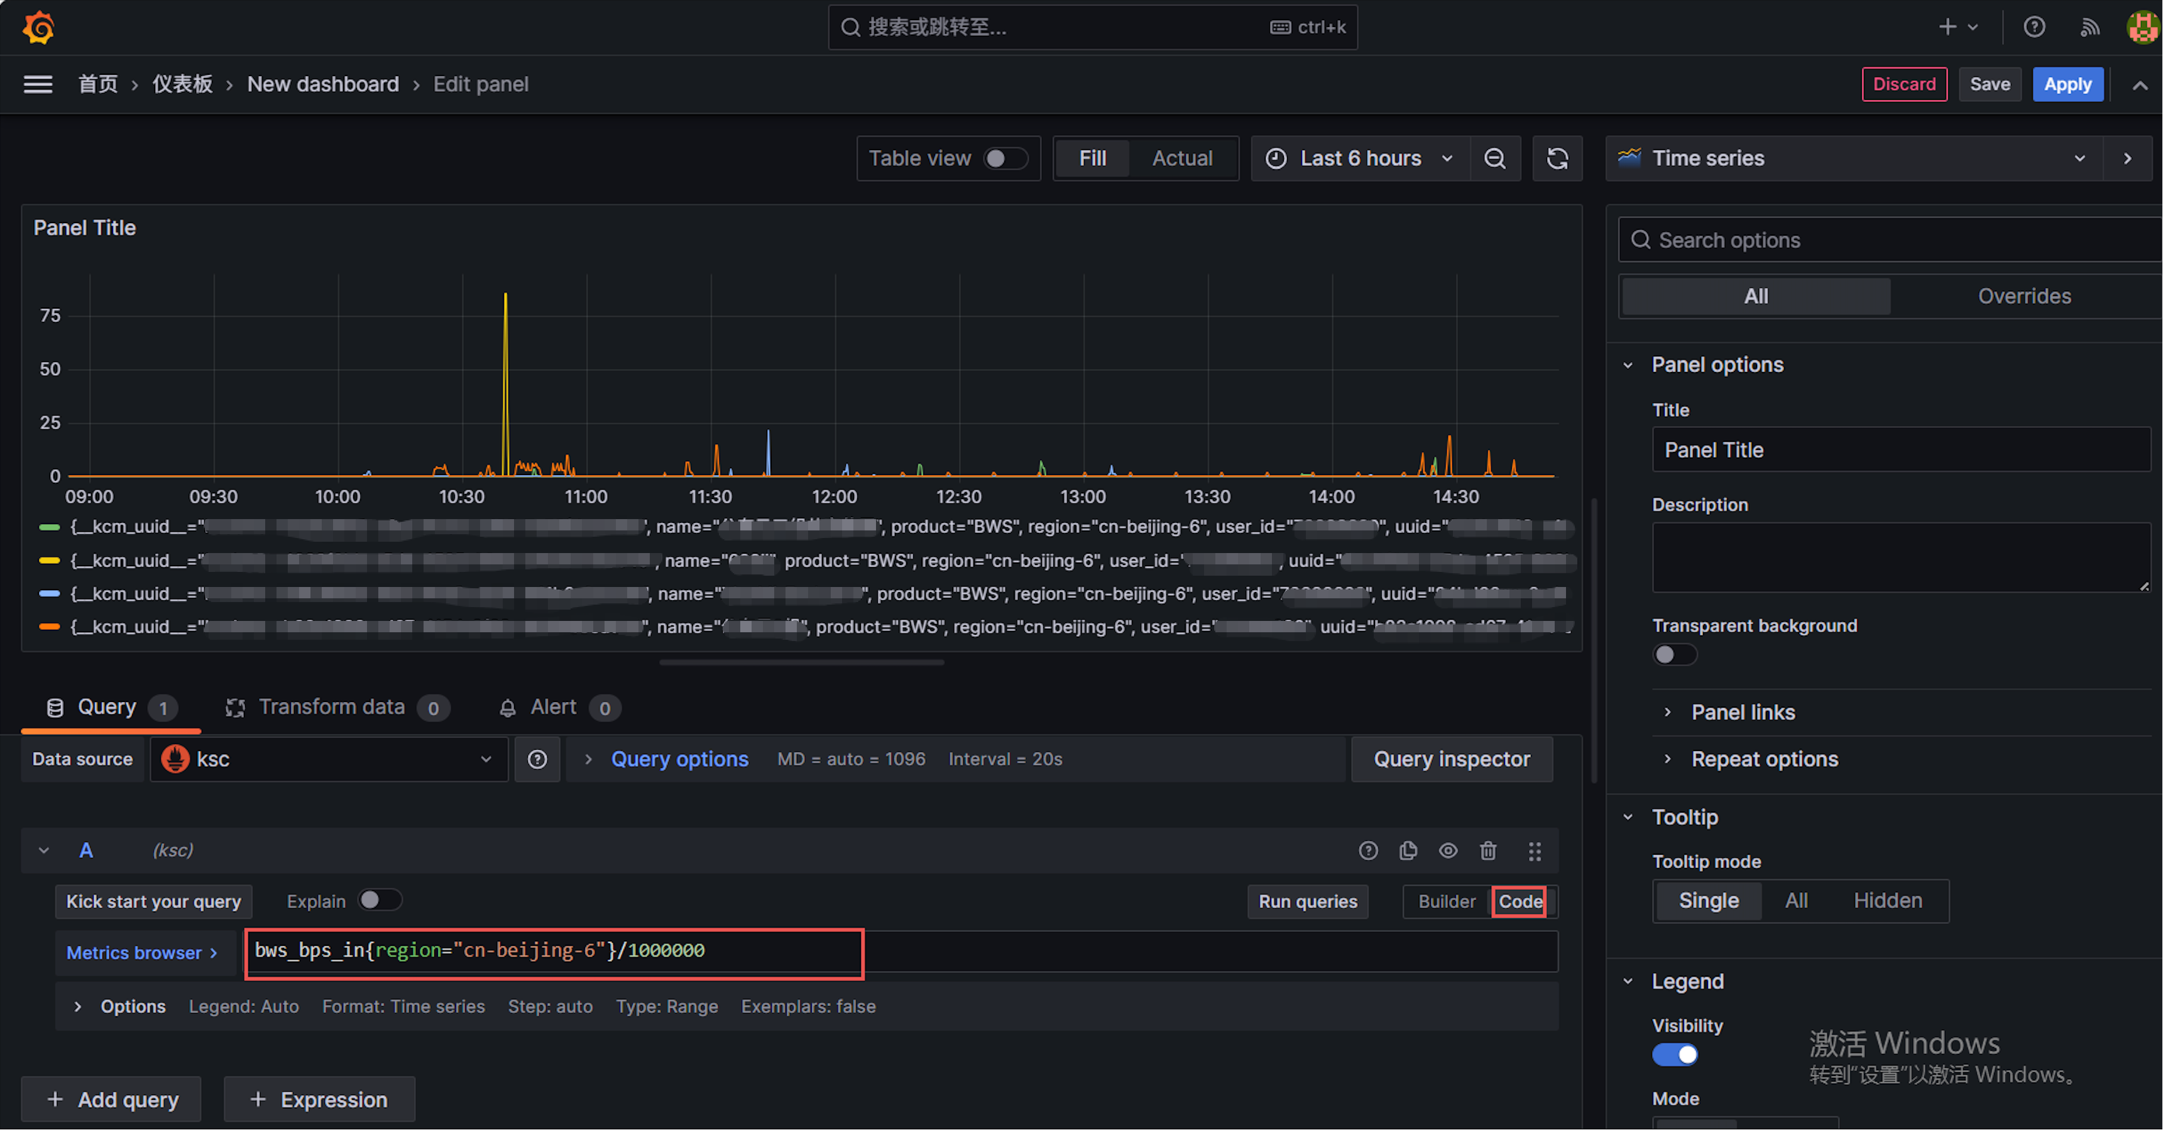
Task: Click data source help icon
Action: [x=537, y=759]
